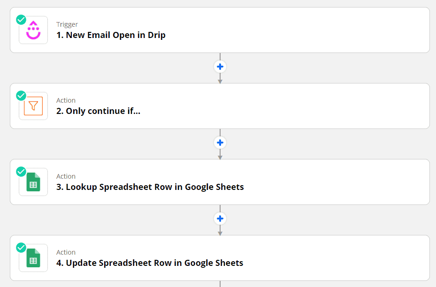Click the Action label above Update Spreadsheet Row
This screenshot has width=436, height=287.
coord(66,252)
